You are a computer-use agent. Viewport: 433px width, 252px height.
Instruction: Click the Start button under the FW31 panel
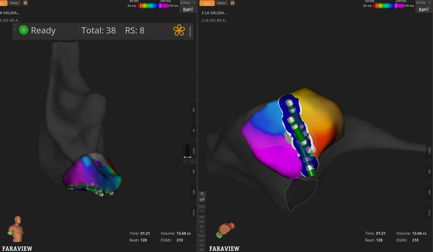click(190, 161)
